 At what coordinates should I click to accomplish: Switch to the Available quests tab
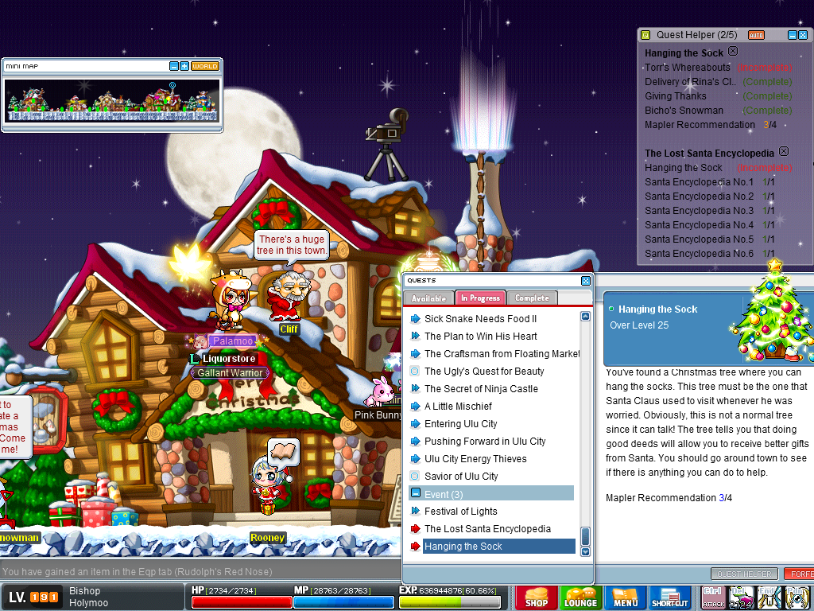[x=428, y=298]
